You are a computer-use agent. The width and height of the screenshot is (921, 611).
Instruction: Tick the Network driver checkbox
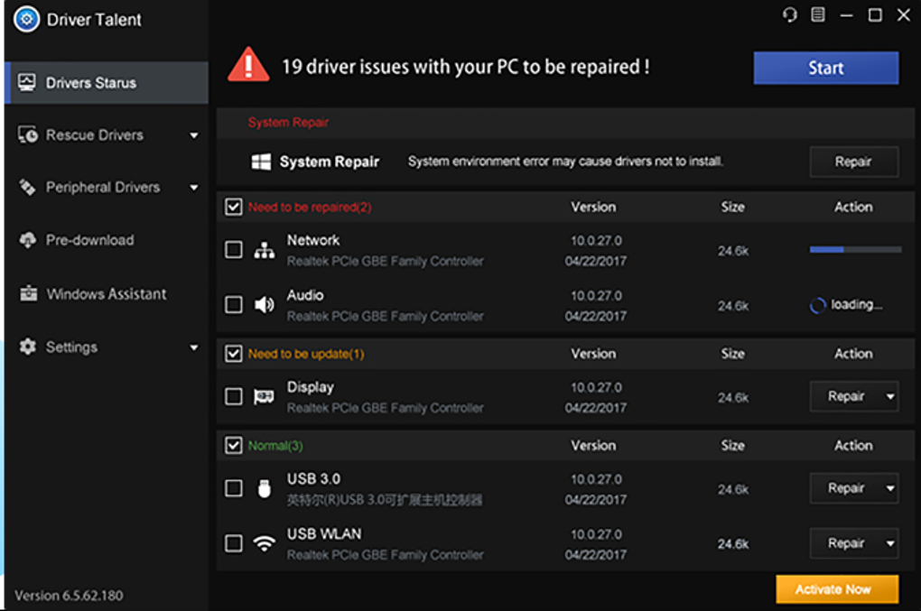click(234, 250)
